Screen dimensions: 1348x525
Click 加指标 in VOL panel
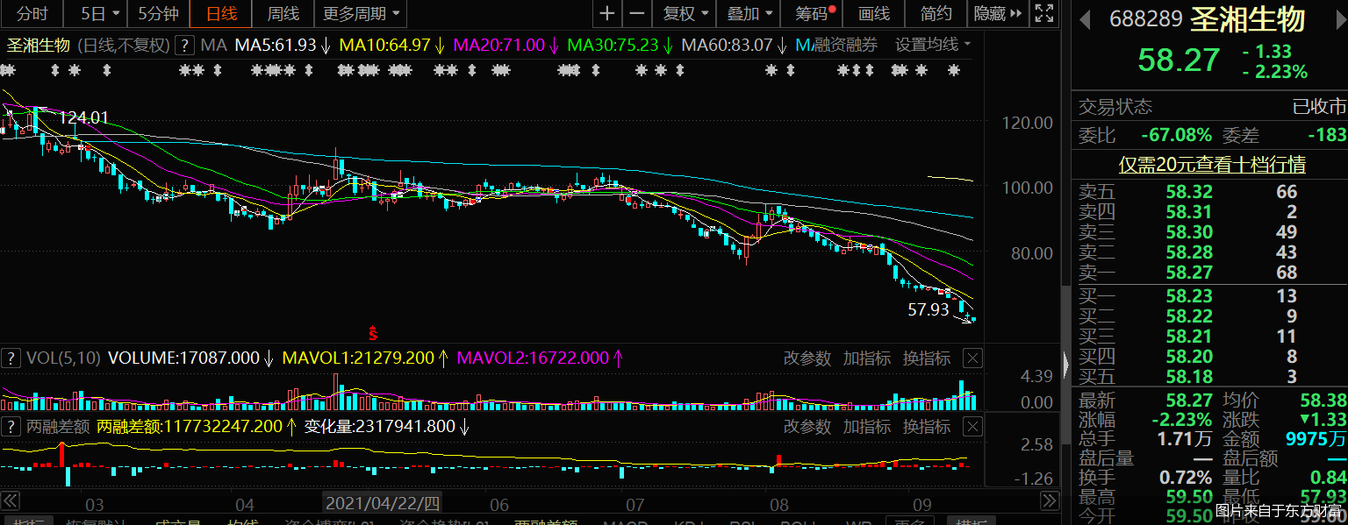pyautogui.click(x=867, y=358)
